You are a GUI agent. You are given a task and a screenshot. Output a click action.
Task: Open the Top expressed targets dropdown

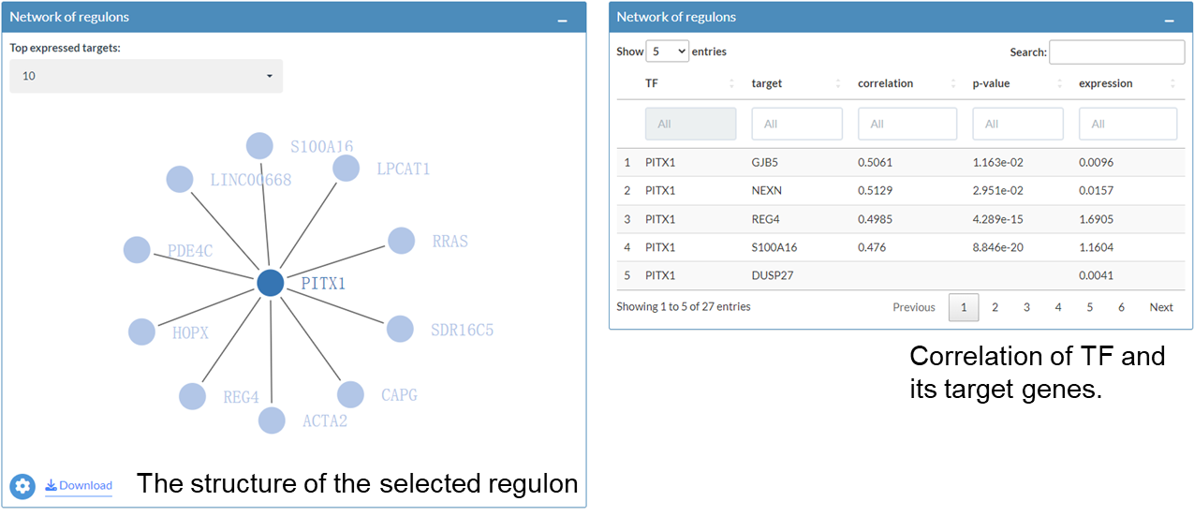tap(146, 76)
